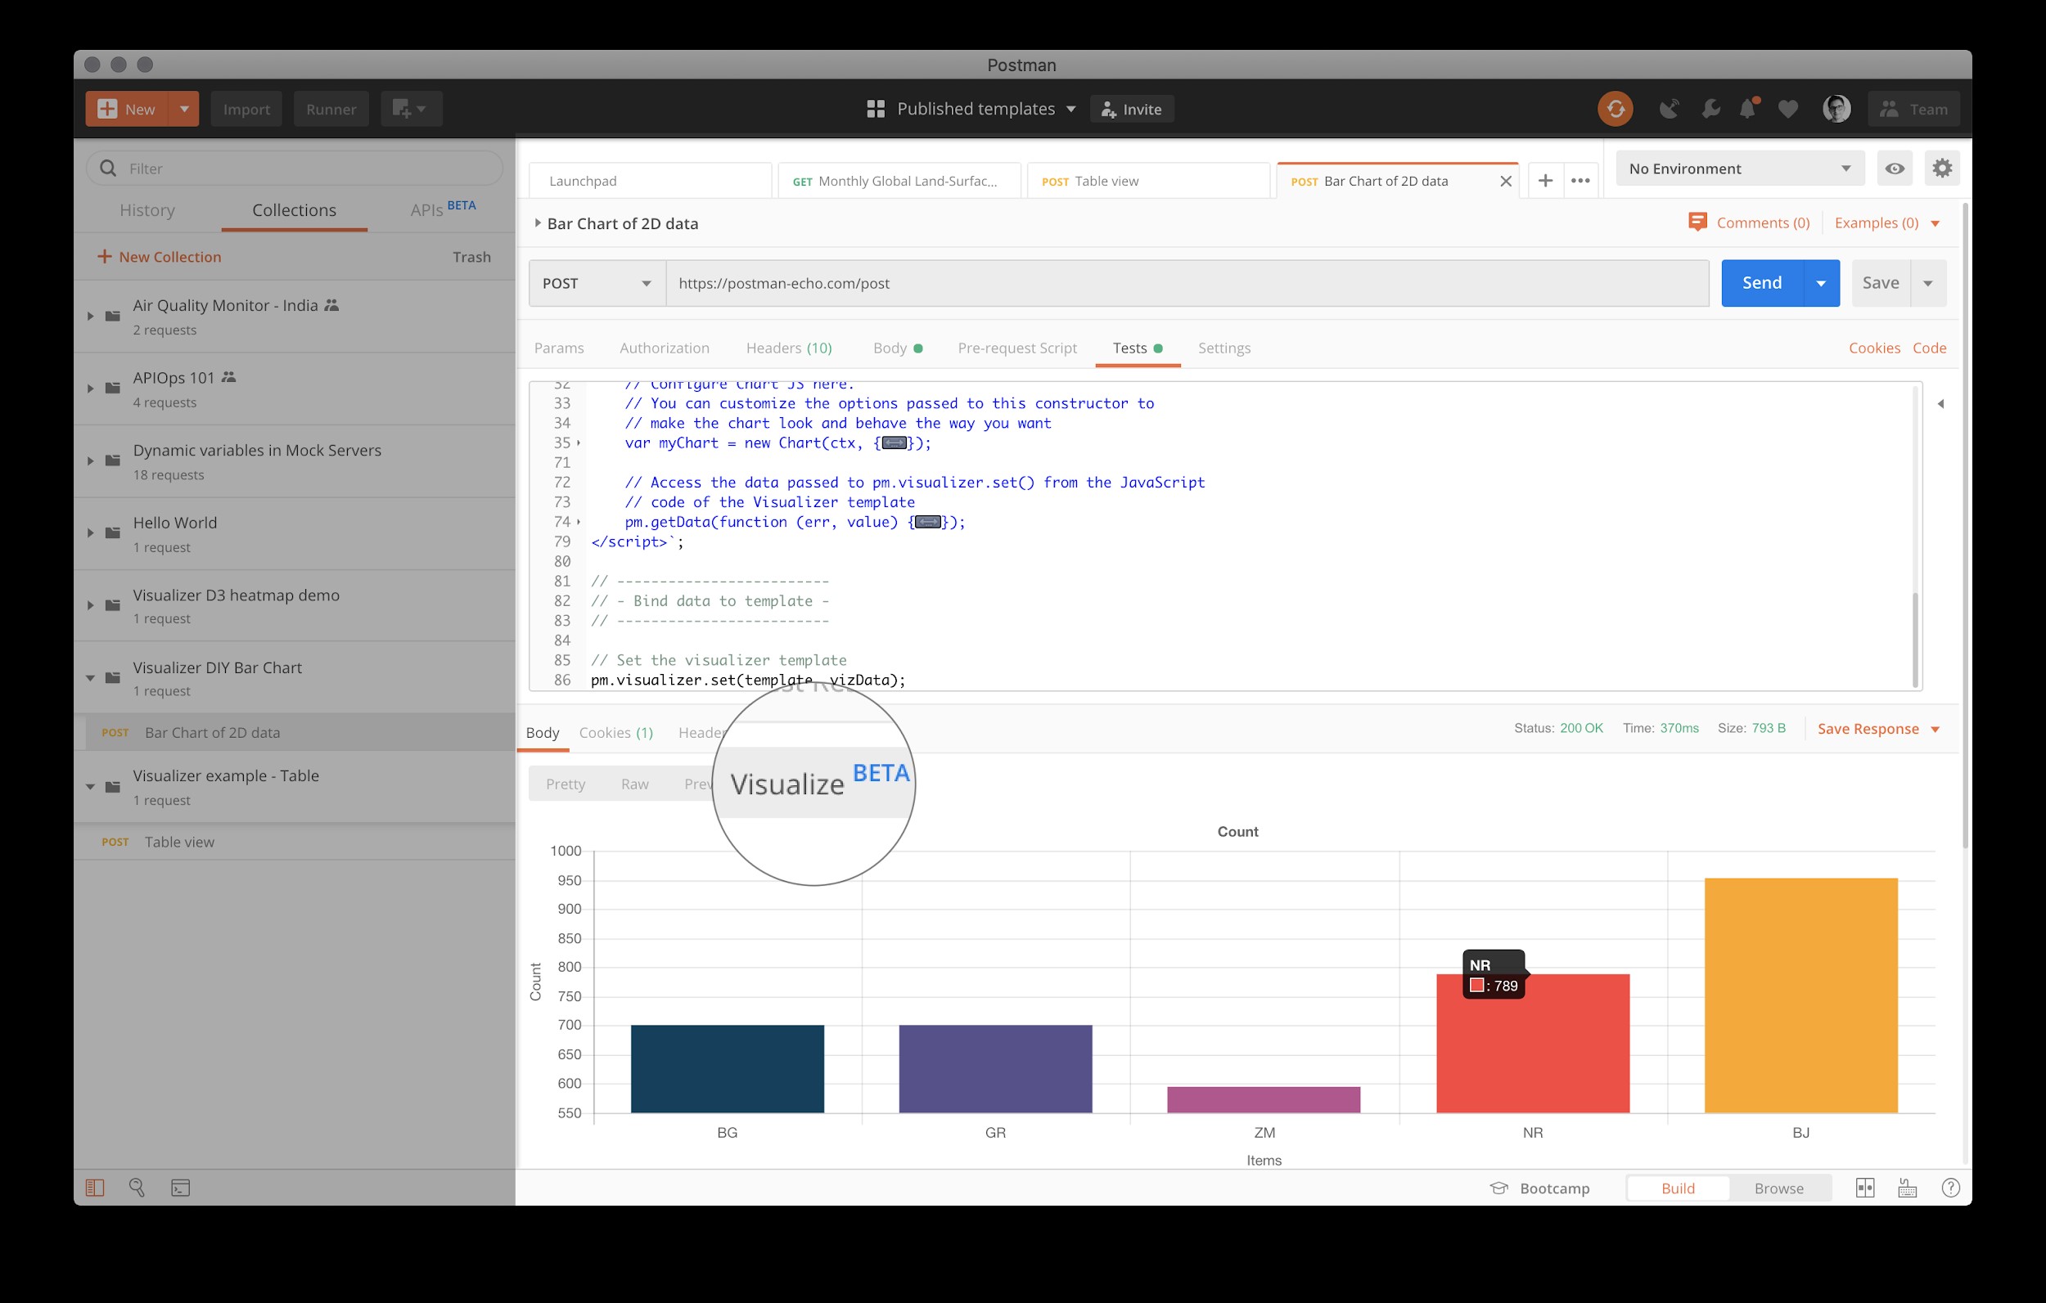Click the Bootcamp icon in footer

click(1496, 1187)
